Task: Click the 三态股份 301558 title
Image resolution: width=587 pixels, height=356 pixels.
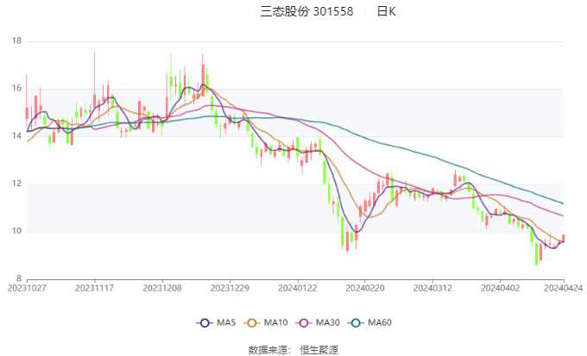Action: pos(306,11)
